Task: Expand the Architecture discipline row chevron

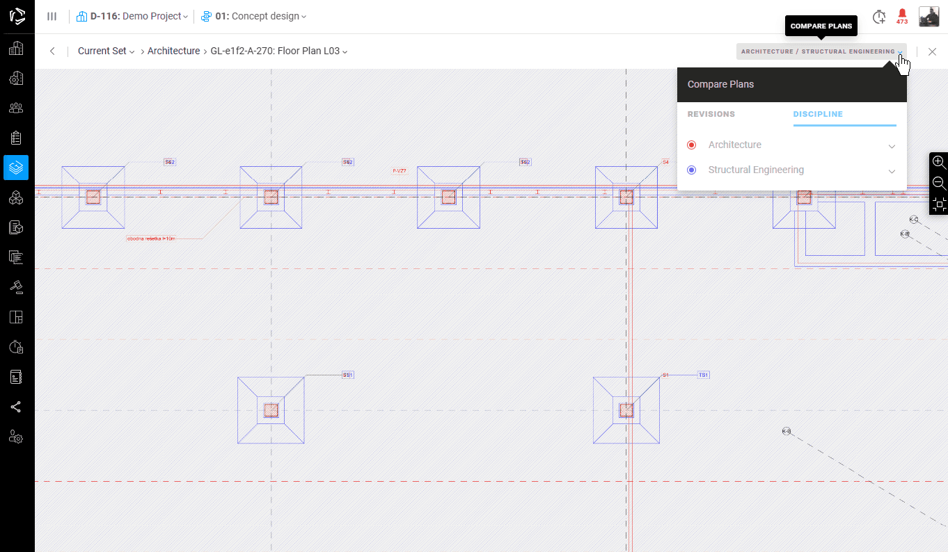Action: pos(892,146)
